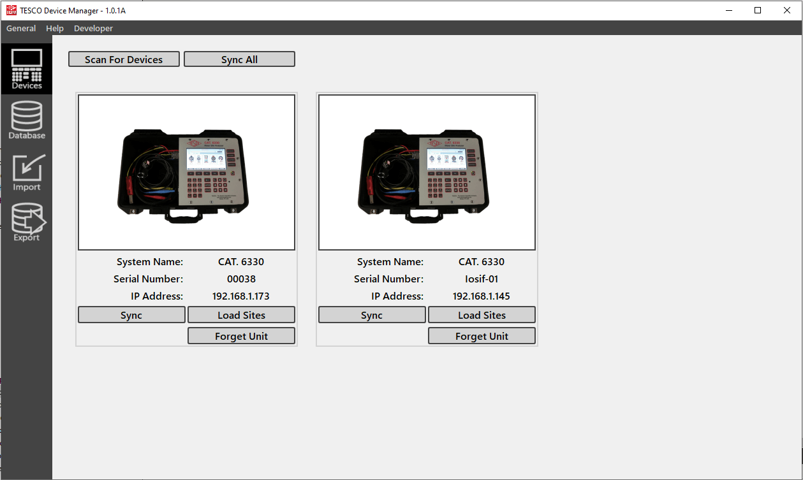The width and height of the screenshot is (803, 480).
Task: Select device image for serial Iosif-01
Action: [x=427, y=173]
